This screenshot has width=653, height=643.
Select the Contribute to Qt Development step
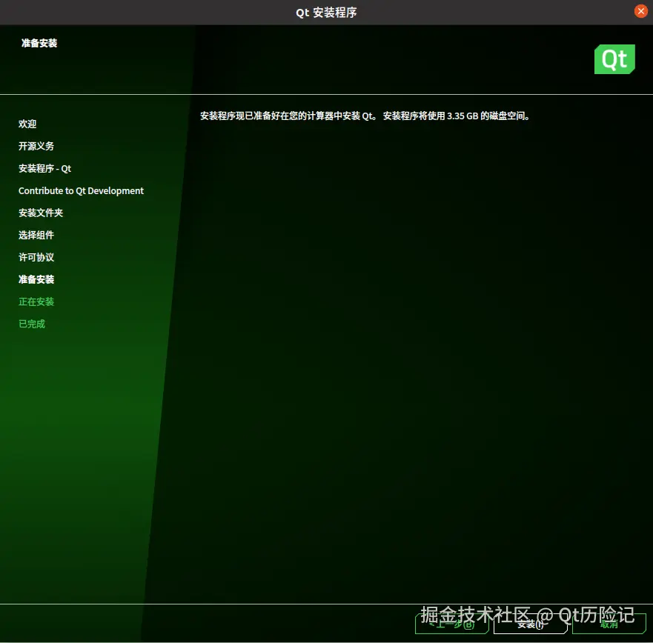point(82,190)
